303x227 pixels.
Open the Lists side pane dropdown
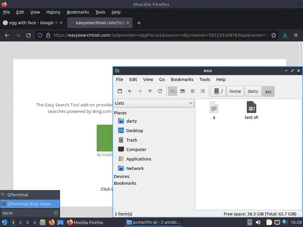pyautogui.click(x=154, y=103)
